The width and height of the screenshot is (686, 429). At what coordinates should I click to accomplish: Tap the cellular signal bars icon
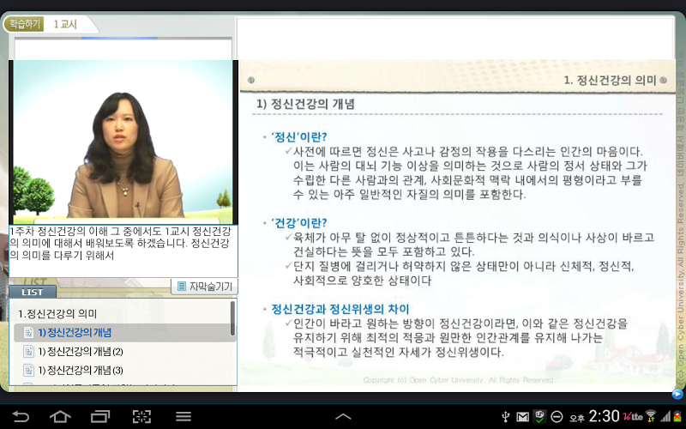coord(665,417)
